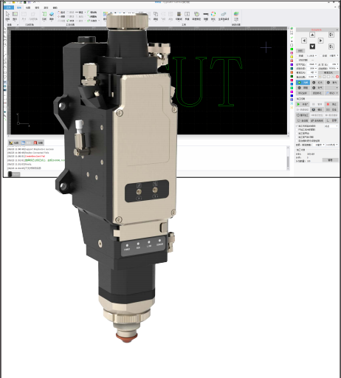Click the gray button below jog arrows
341x378 pixels.
(x=300, y=51)
